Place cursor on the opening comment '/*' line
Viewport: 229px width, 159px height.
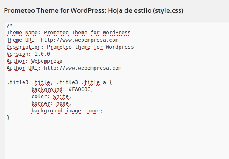(10, 26)
